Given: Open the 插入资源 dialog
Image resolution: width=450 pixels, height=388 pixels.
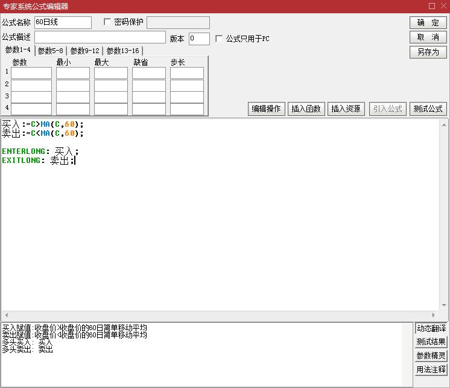Looking at the screenshot, I should click(346, 109).
